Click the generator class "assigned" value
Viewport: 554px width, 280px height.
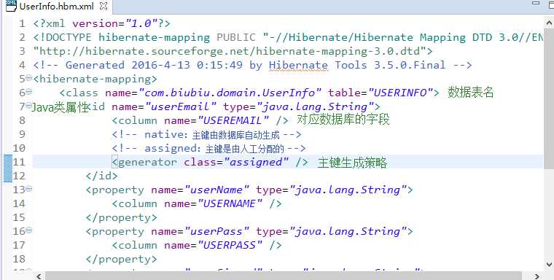coord(256,163)
